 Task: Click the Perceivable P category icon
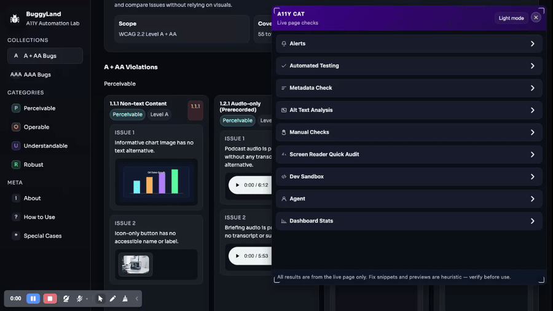(16, 108)
